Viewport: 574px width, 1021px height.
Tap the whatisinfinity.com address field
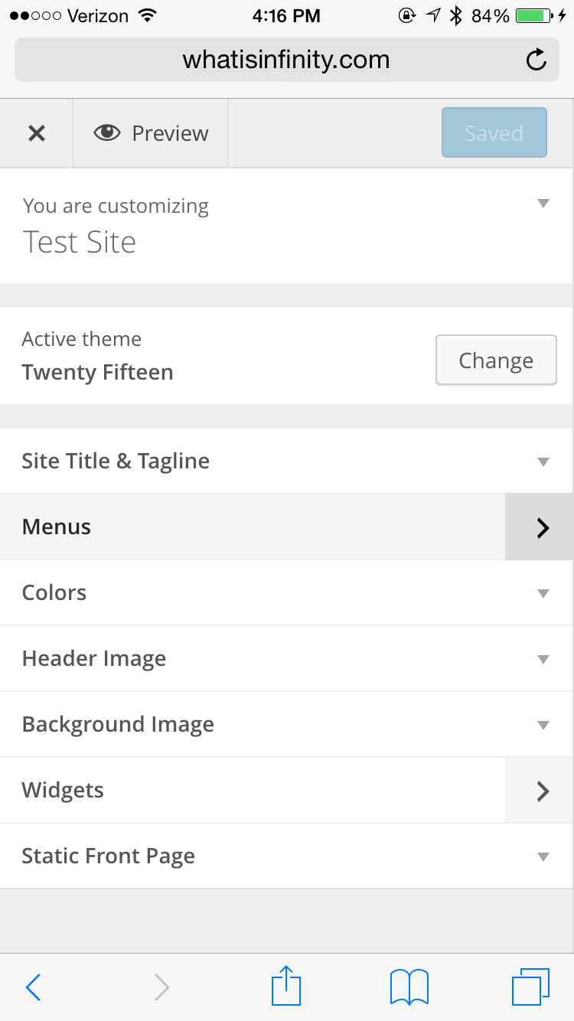285,59
